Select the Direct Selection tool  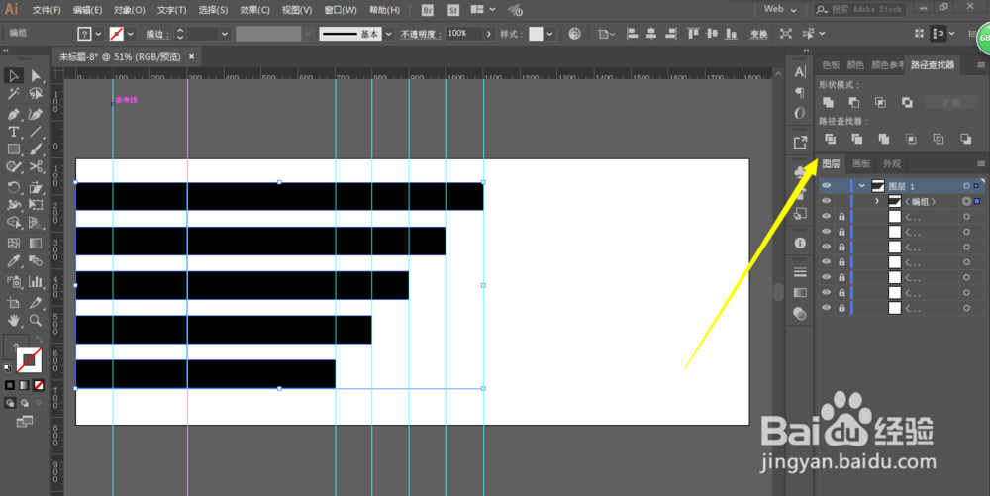36,75
